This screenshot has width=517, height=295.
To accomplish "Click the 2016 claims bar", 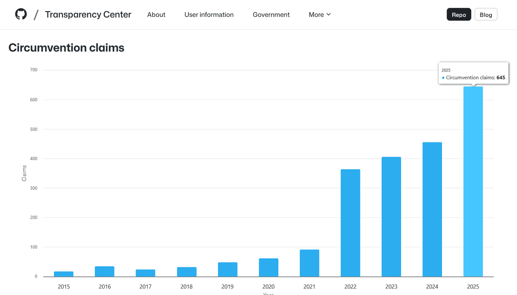I will click(x=105, y=272).
